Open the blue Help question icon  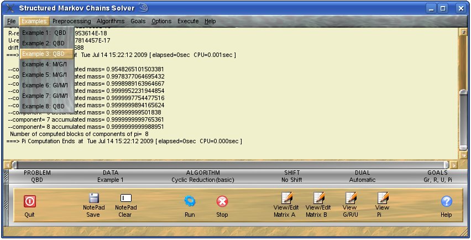point(446,202)
